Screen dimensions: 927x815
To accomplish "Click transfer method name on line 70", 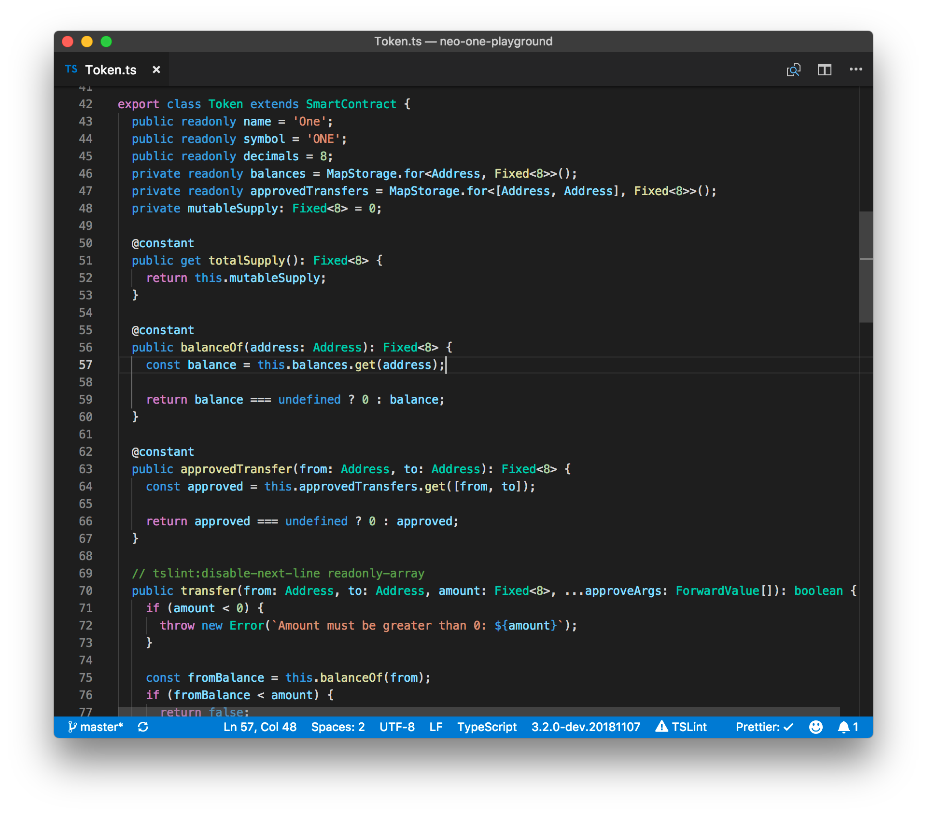I will coord(209,591).
